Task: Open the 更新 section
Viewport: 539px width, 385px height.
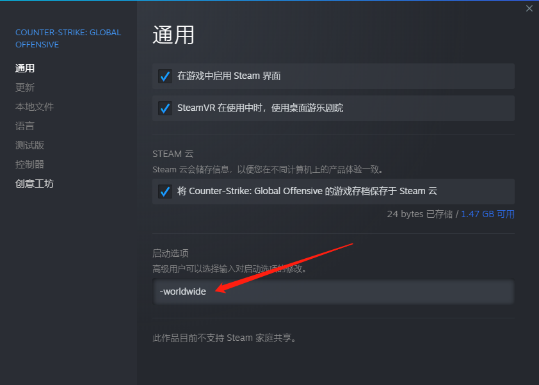Action: [25, 87]
